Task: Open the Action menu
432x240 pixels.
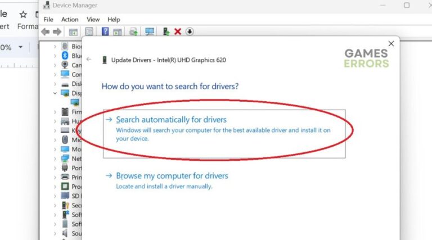Action: (x=70, y=19)
